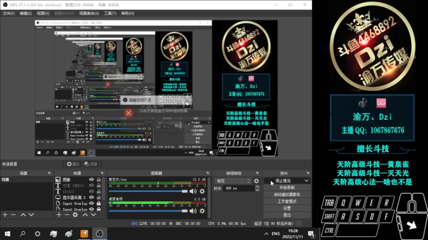
Task: Open the Windows Start menu
Action: click(x=7, y=234)
